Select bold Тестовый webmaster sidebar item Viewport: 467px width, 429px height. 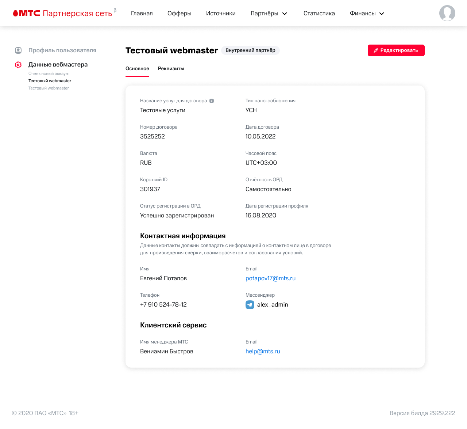(50, 81)
